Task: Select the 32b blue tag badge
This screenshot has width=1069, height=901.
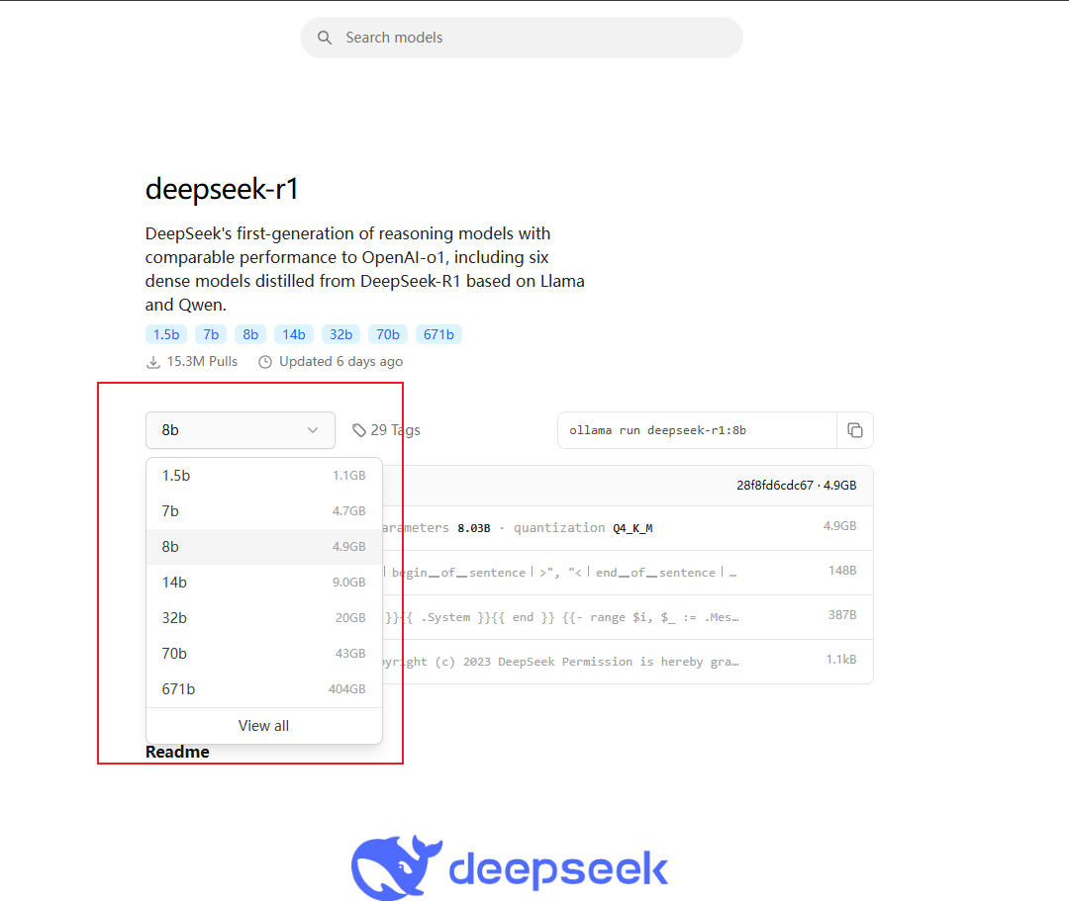Action: pos(340,334)
